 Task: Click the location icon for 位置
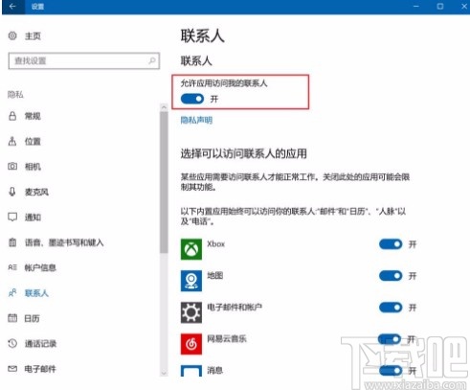[12, 141]
